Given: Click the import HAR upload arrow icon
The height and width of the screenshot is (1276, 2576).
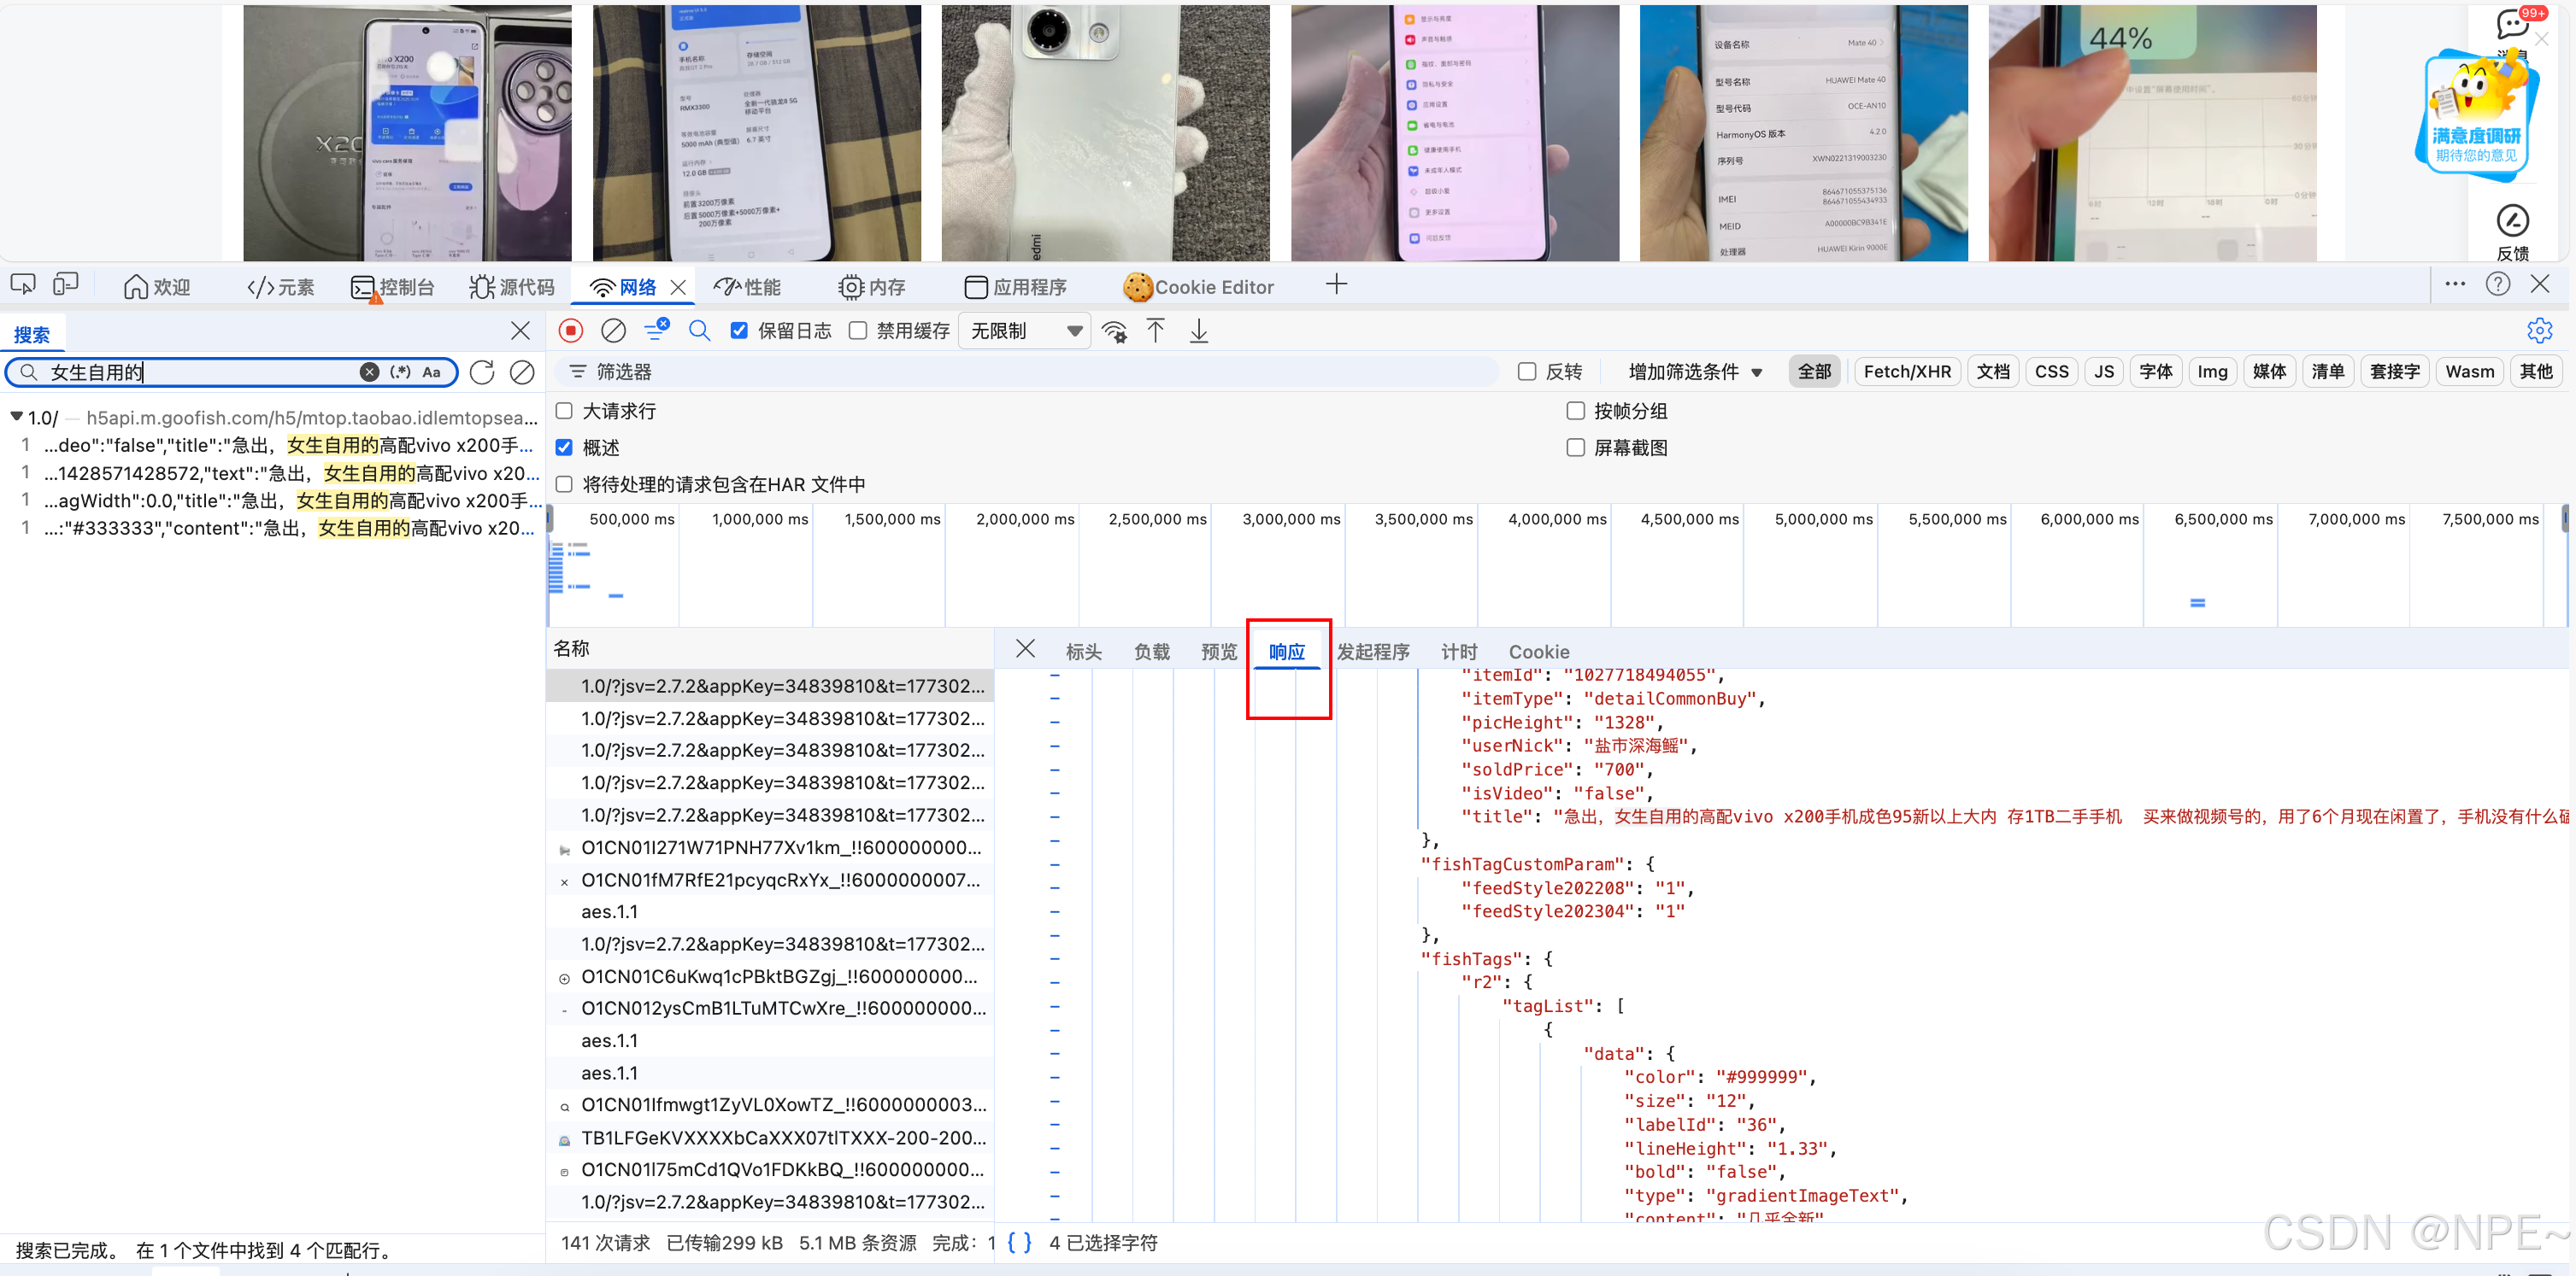Looking at the screenshot, I should click(1155, 331).
